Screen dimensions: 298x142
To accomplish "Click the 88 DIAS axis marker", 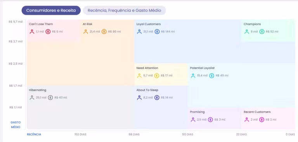I will coord(134,134).
